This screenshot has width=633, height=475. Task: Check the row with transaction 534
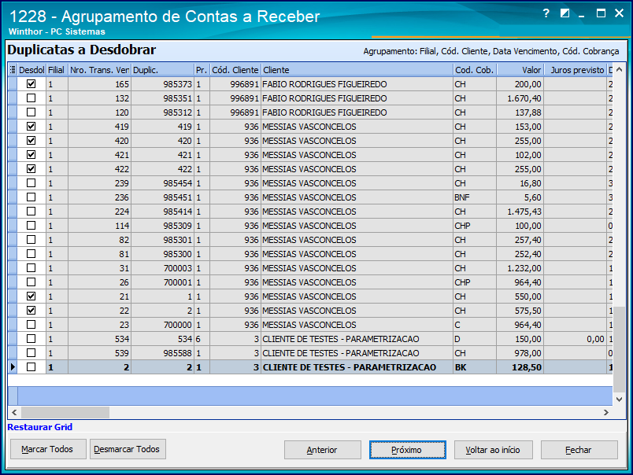(x=31, y=339)
